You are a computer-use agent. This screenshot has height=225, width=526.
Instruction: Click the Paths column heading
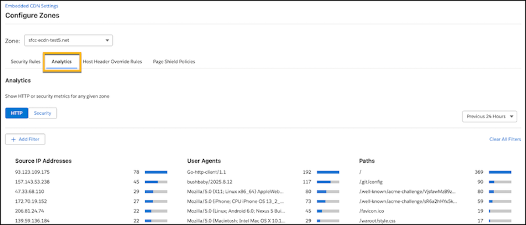click(367, 161)
